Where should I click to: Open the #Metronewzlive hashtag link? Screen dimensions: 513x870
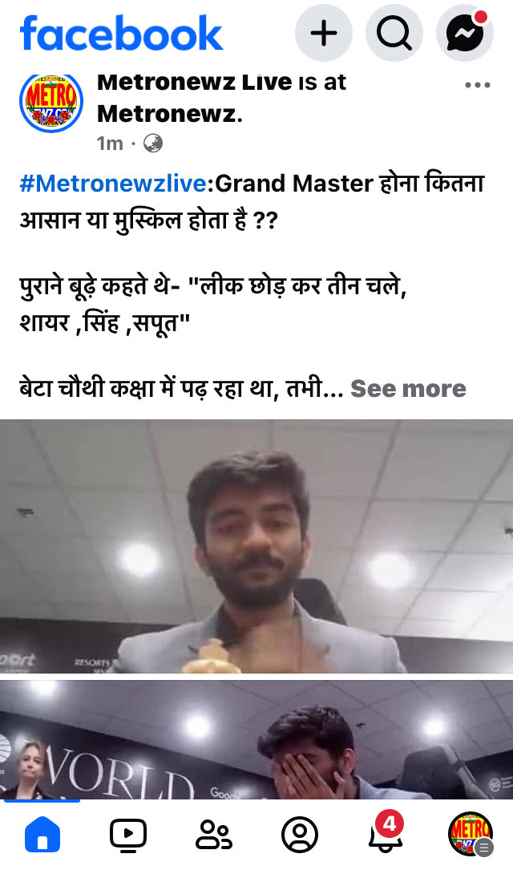click(x=113, y=183)
